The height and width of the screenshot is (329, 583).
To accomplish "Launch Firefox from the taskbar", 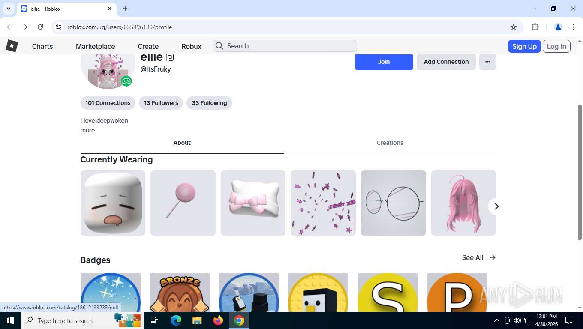I will pyautogui.click(x=218, y=320).
